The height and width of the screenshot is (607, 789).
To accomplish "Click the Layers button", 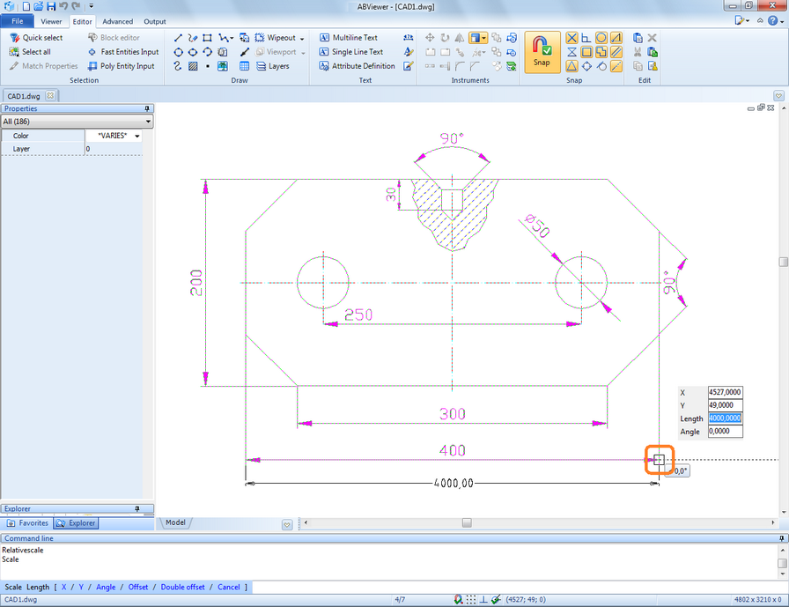I will click(x=273, y=66).
